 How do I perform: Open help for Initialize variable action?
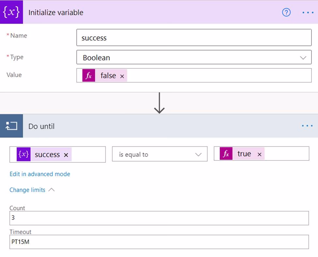pyautogui.click(x=286, y=12)
